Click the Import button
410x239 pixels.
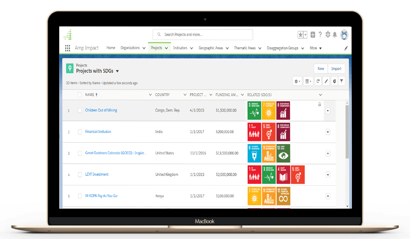coord(336,68)
